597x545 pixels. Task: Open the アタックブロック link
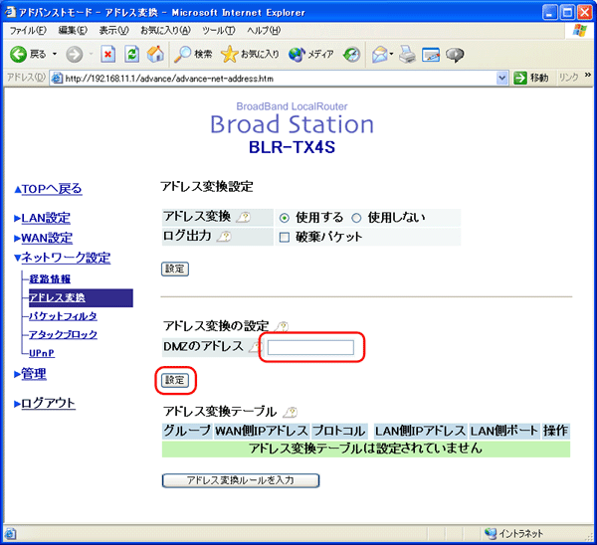pos(63,334)
